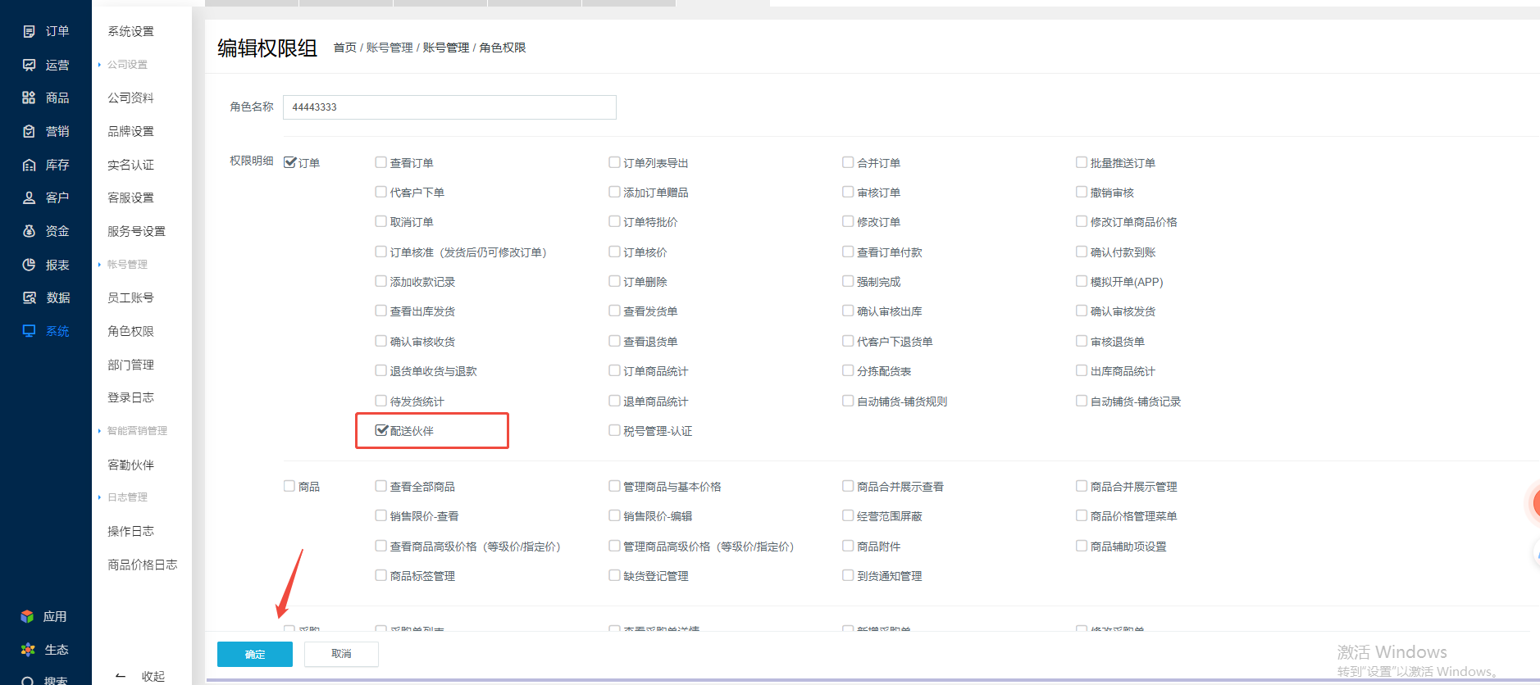Go to 部门管理 menu item

pyautogui.click(x=131, y=365)
